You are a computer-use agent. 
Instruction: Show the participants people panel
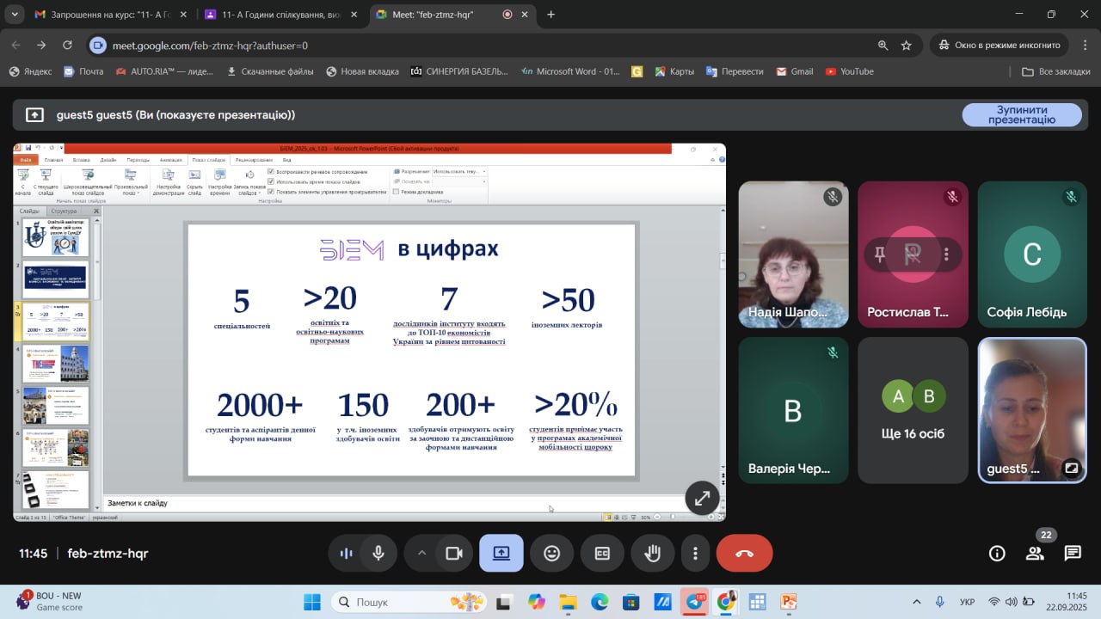coord(1035,554)
